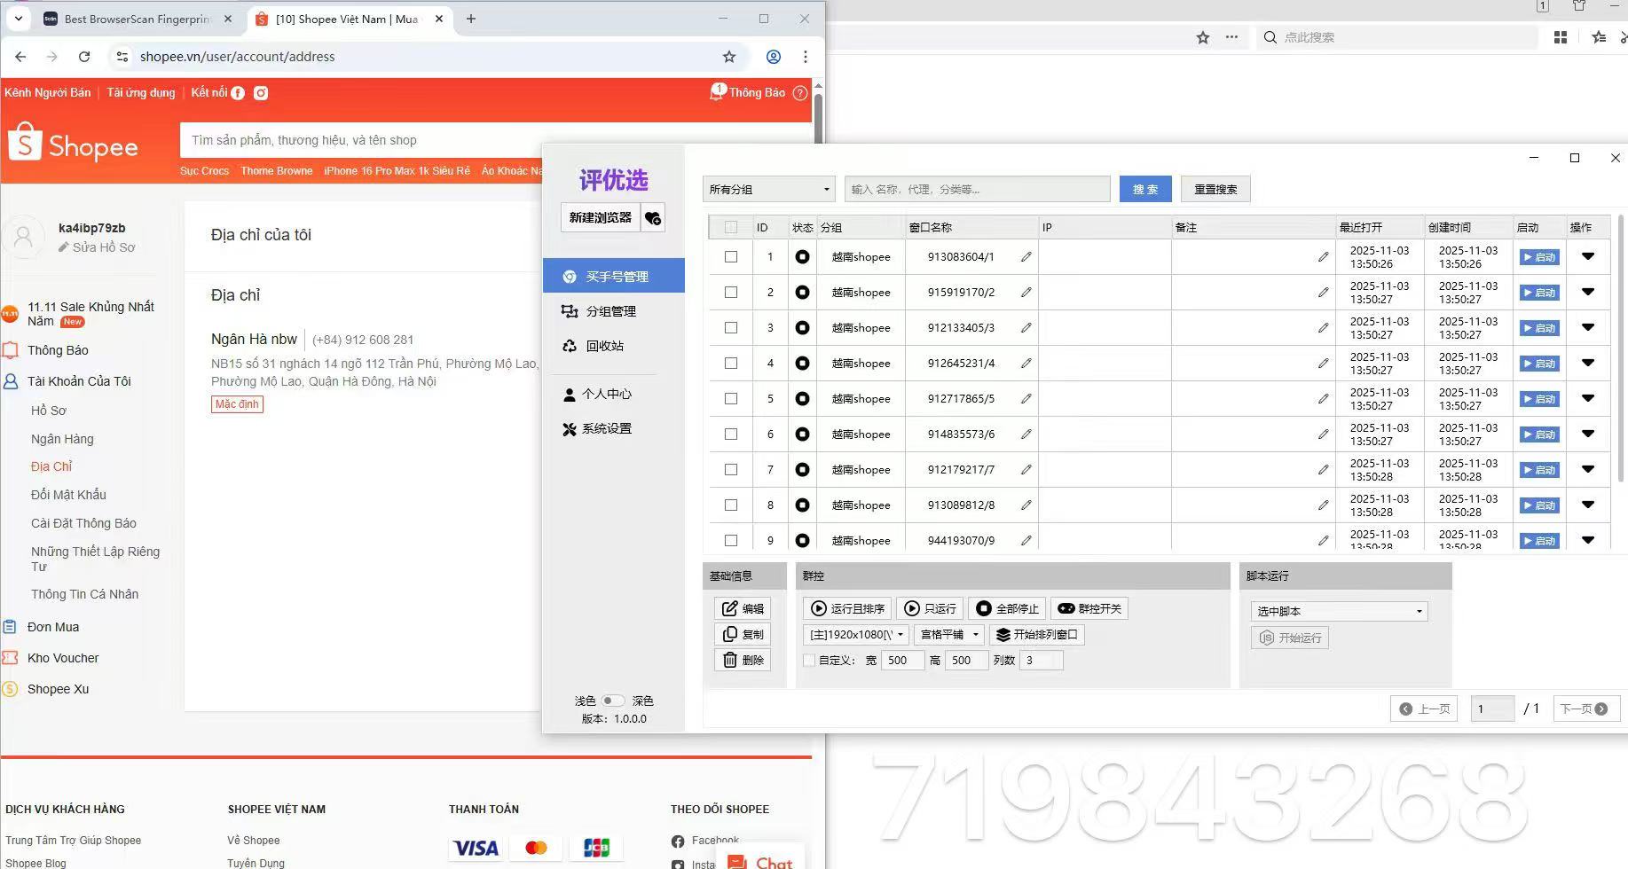Image resolution: width=1628 pixels, height=869 pixels.
Task: Toggle the 浅色/深色 theme switch
Action: [x=612, y=701]
